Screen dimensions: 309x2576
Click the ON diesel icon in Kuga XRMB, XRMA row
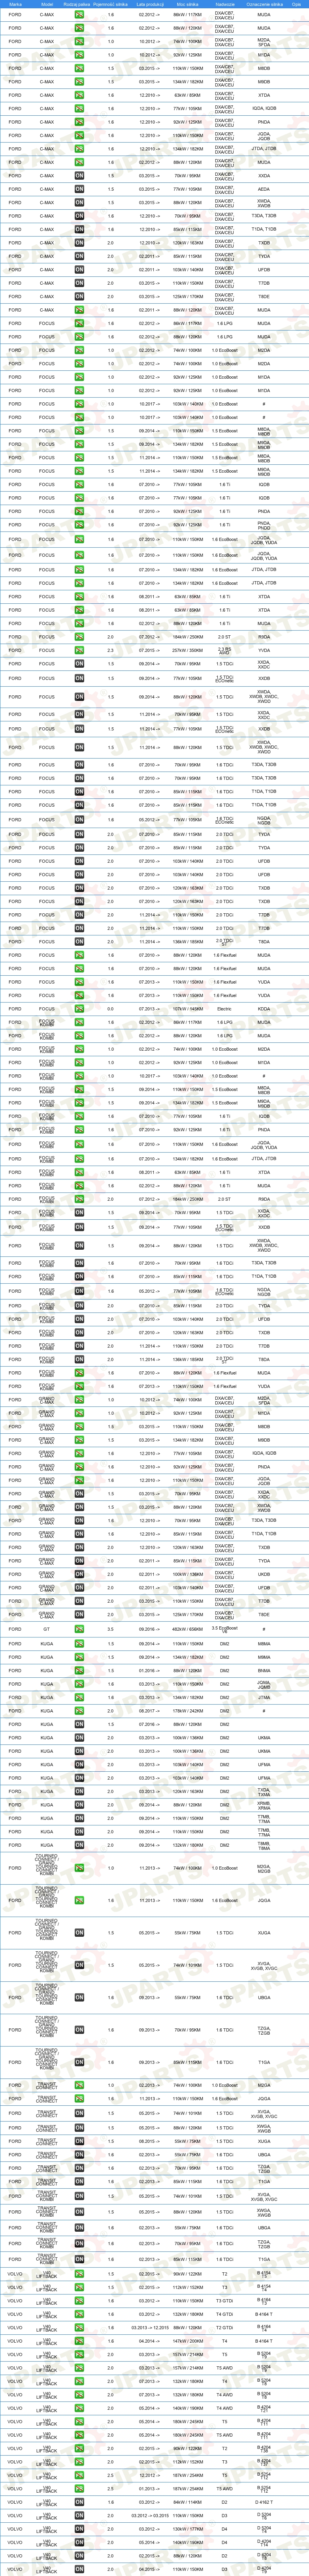point(80,1805)
